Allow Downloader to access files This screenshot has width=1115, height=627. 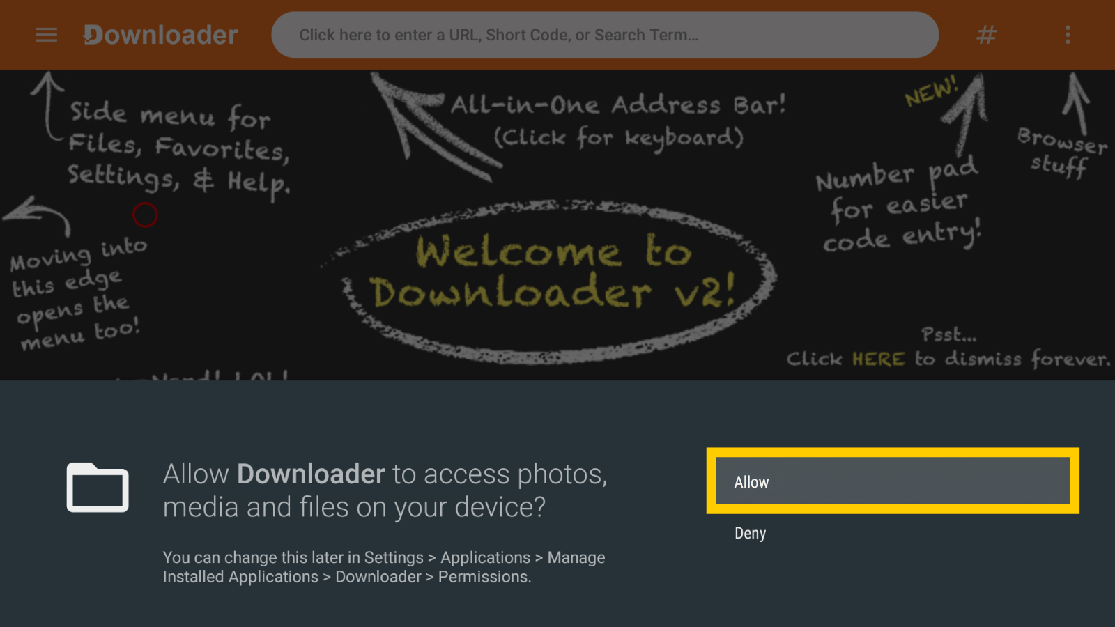tap(893, 481)
